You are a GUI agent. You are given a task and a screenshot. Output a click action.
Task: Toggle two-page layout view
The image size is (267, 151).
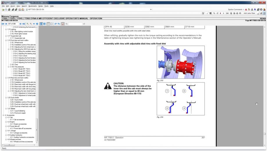52,24
